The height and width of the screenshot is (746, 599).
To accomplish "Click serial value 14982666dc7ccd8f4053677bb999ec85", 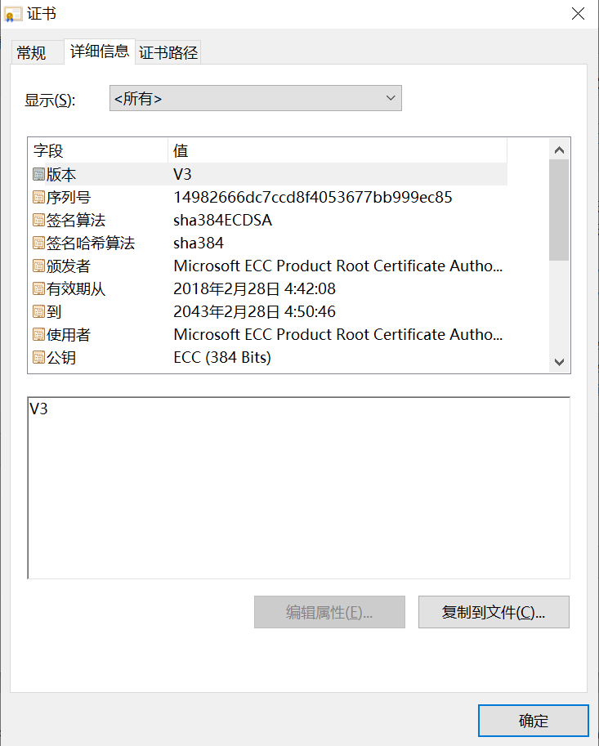I will pos(313,198).
